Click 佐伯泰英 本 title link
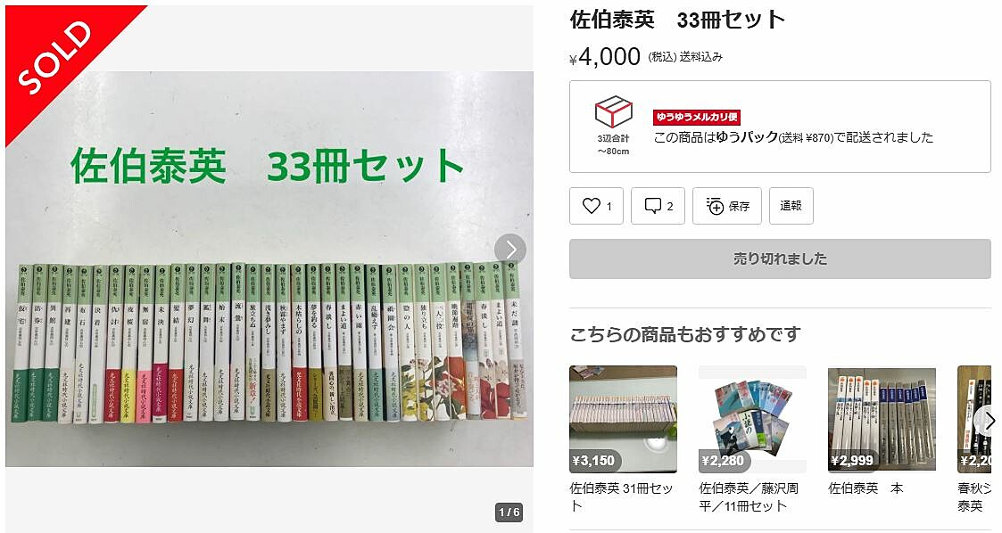The image size is (1002, 533). tap(865, 488)
